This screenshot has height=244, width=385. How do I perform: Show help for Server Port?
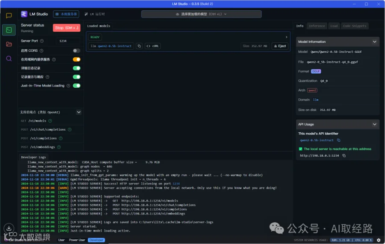tap(42, 41)
